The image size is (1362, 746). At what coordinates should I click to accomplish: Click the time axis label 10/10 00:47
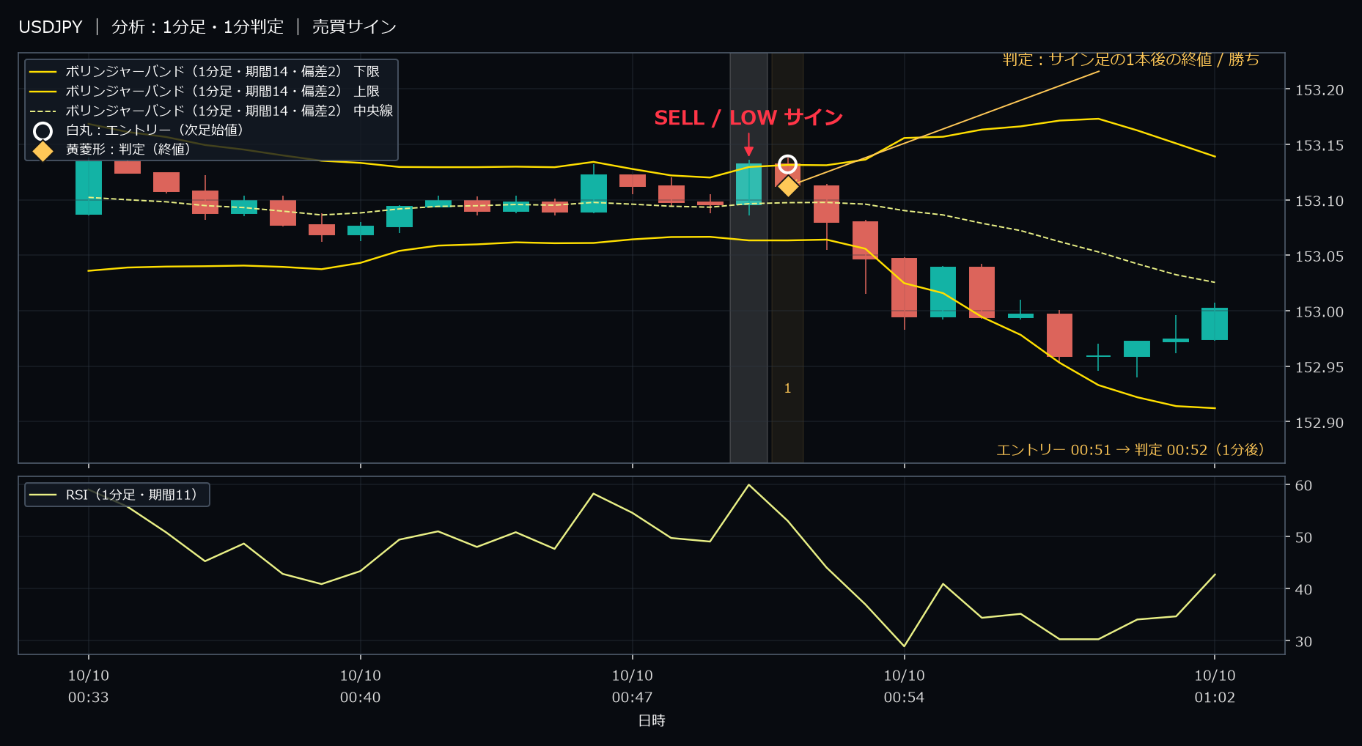pos(633,686)
